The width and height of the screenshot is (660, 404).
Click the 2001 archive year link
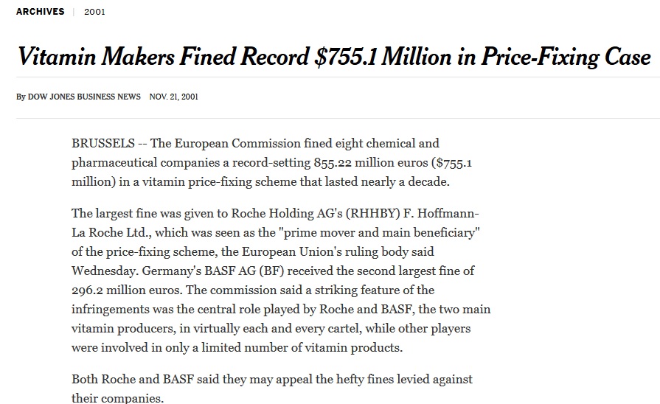tap(94, 12)
